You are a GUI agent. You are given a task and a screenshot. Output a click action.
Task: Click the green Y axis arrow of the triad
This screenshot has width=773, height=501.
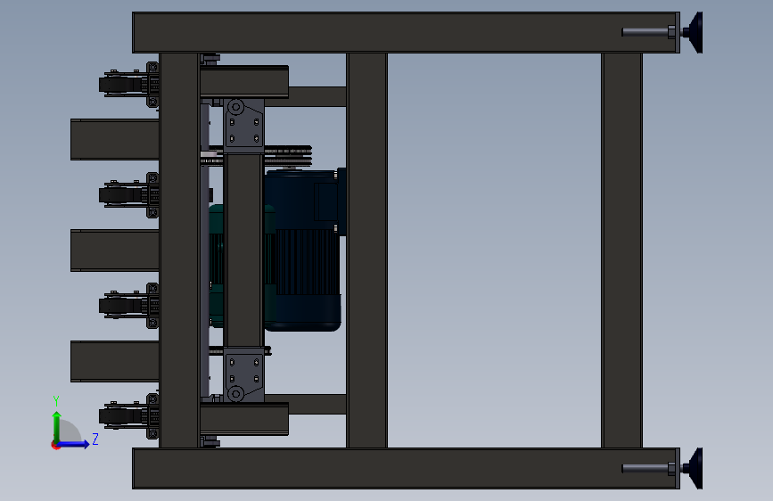point(57,426)
